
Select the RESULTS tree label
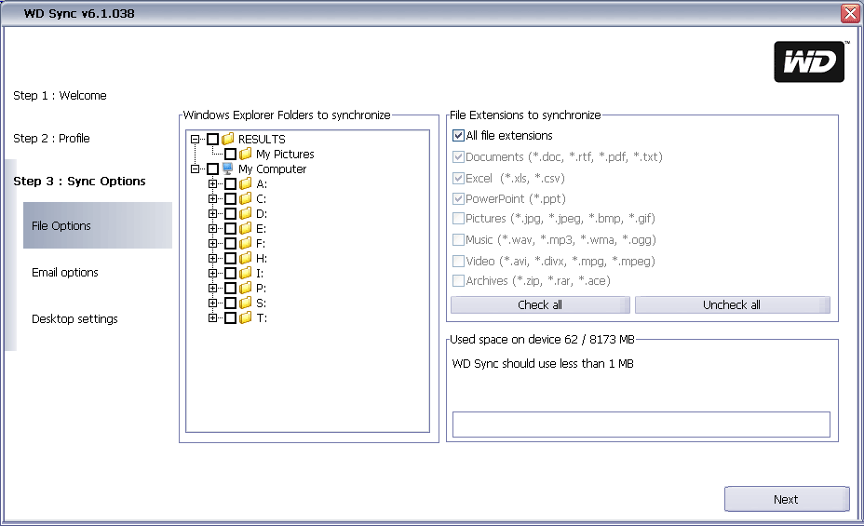point(262,139)
